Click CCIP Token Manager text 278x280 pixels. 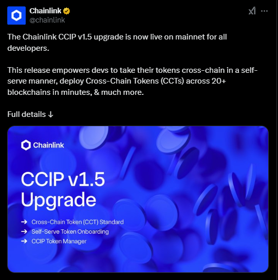click(x=59, y=241)
